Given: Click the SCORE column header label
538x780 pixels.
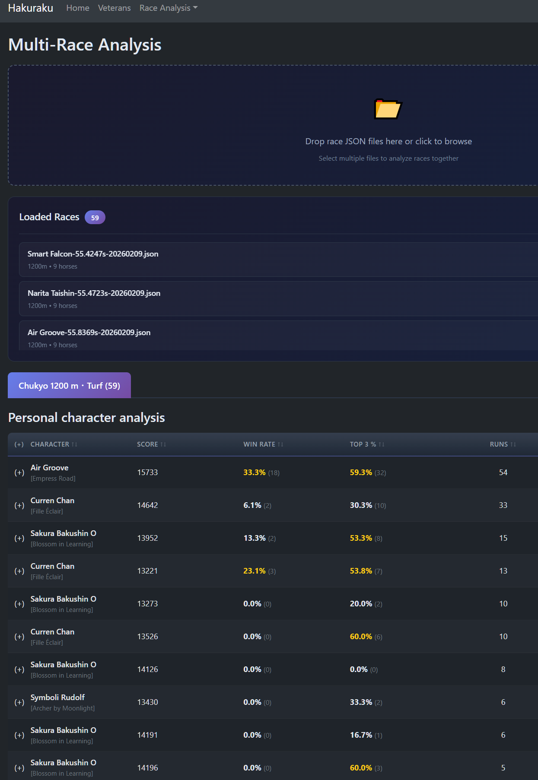Looking at the screenshot, I should point(147,444).
